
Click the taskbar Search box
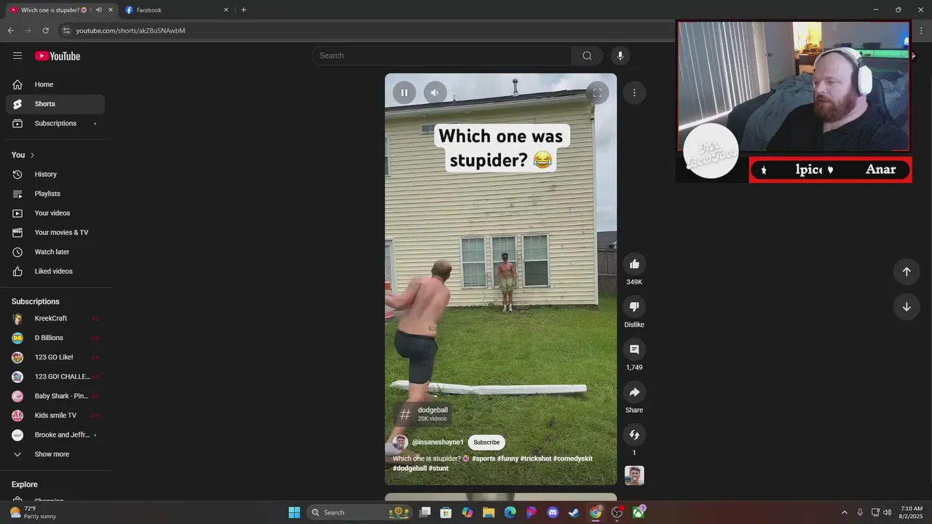click(x=360, y=512)
